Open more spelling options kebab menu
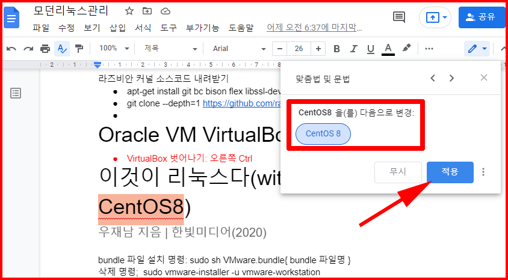 (483, 172)
